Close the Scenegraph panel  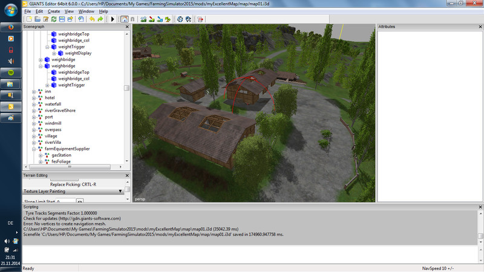[x=127, y=27]
